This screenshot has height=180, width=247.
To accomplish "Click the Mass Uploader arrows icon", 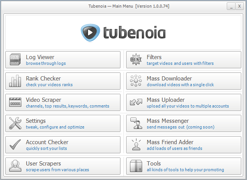I will point(136,102).
